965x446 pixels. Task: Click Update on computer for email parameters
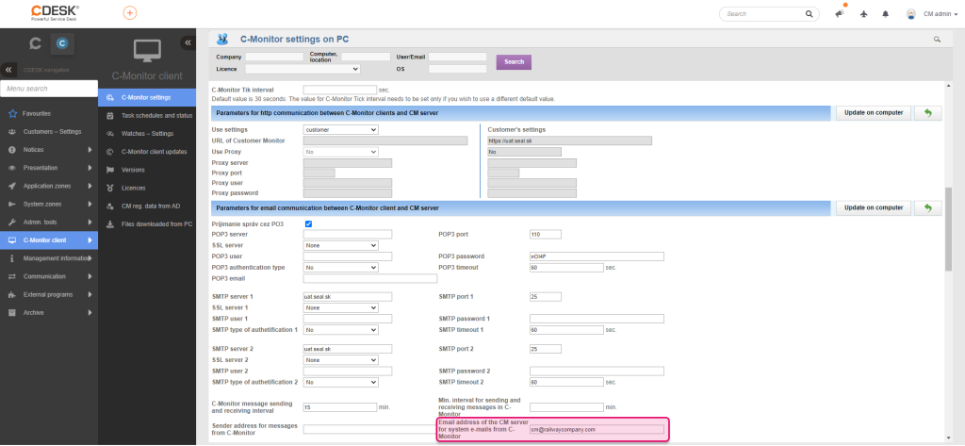click(x=874, y=208)
